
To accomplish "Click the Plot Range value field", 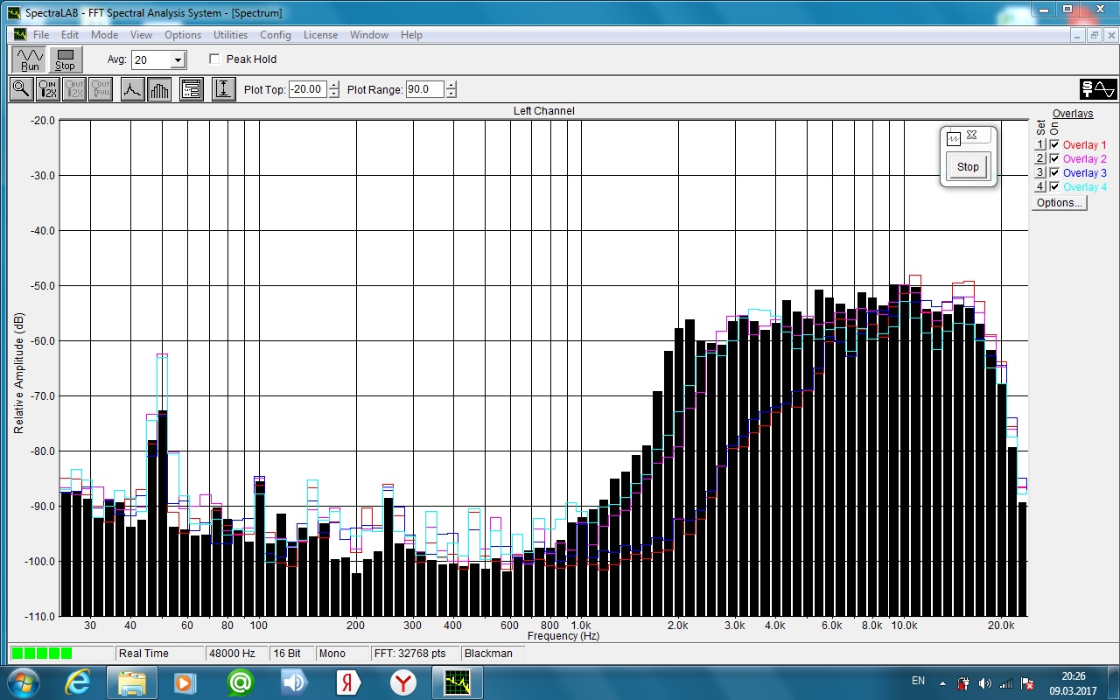I will pos(425,89).
